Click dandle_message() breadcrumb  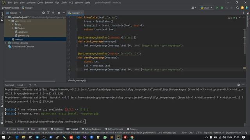tap(77, 80)
